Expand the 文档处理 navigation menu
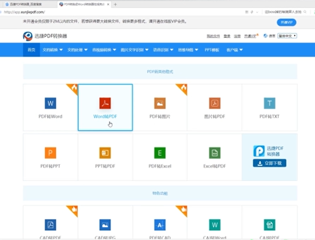 click(77, 50)
